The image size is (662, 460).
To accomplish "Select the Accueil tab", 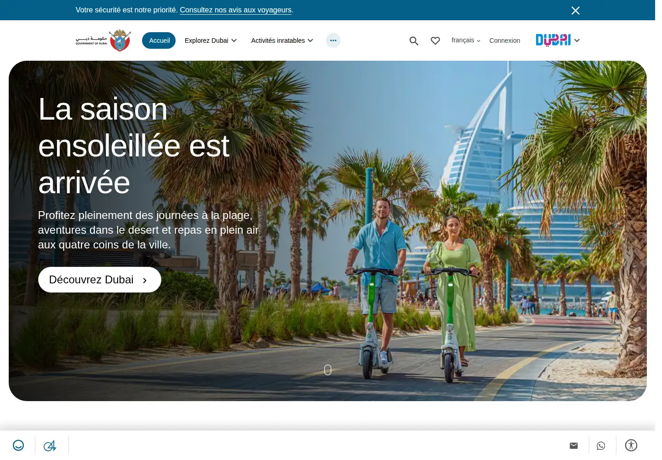I will pos(159,40).
